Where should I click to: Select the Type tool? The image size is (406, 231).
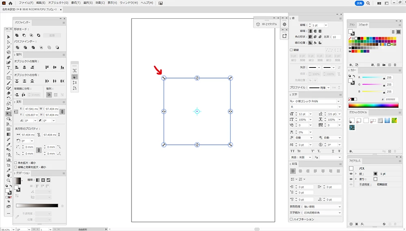click(8, 68)
